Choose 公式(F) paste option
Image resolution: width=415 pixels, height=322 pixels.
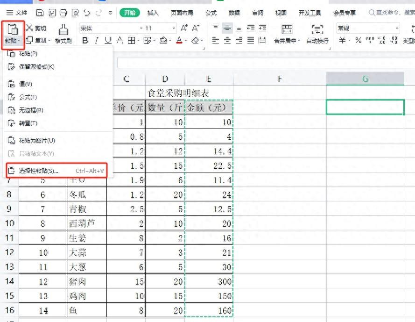coord(58,97)
